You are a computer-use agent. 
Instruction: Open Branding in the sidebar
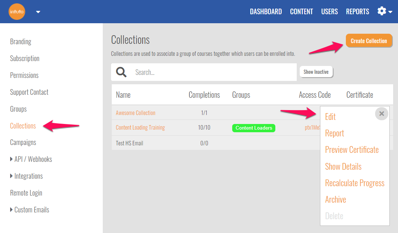coord(21,42)
